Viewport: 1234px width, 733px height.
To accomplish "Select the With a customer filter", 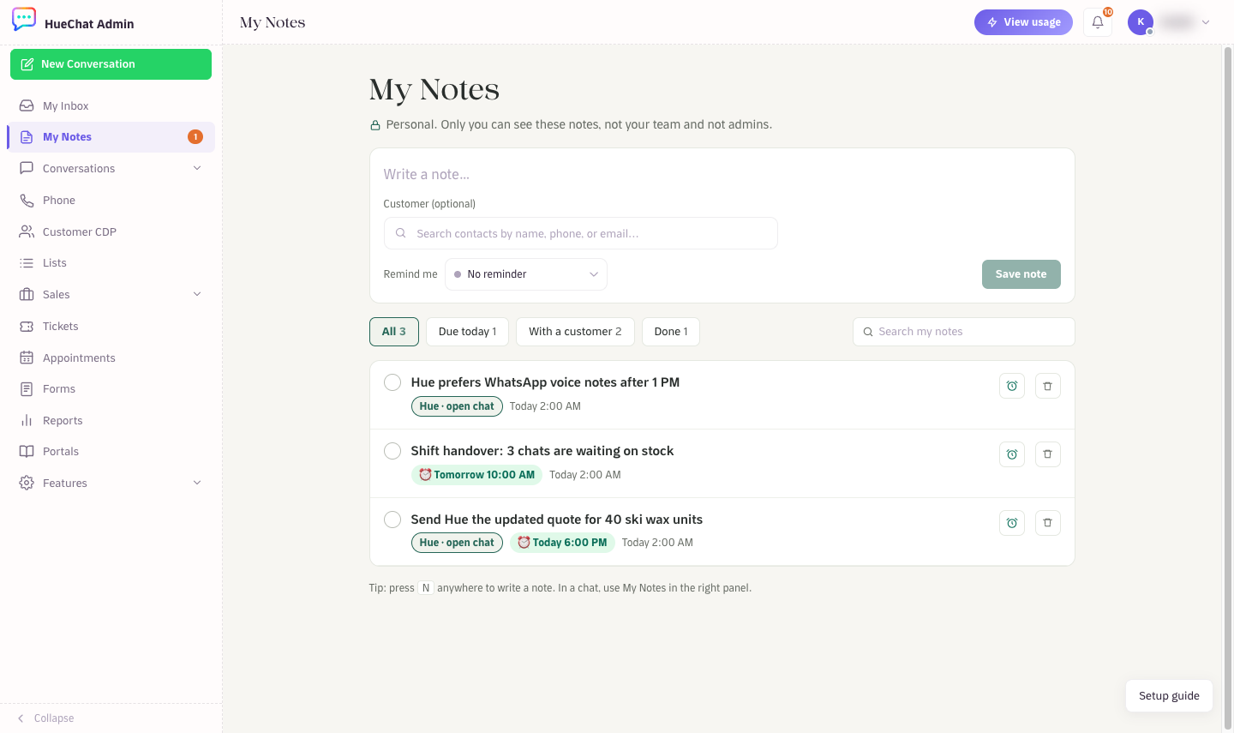I will 575,332.
